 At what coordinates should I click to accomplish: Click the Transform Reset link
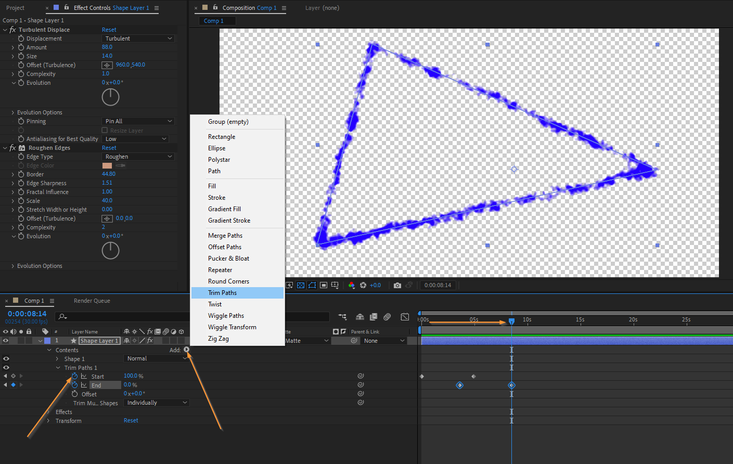131,420
